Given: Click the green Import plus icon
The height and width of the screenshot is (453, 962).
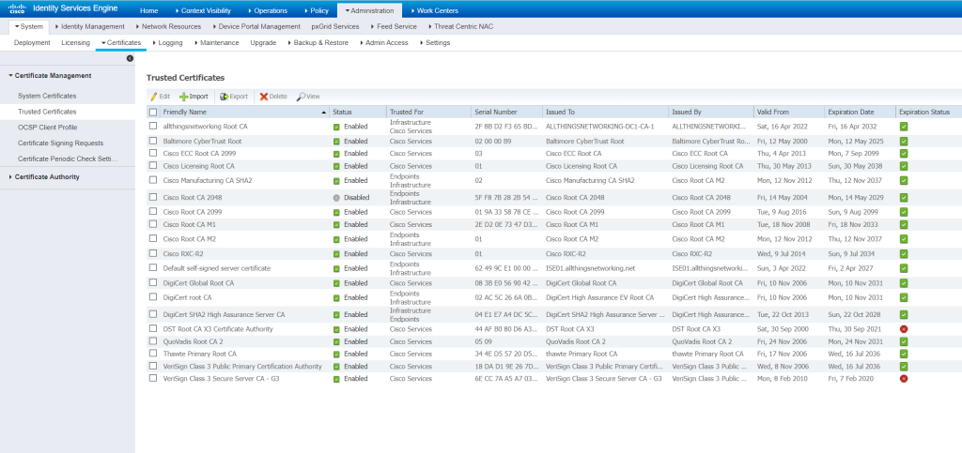Looking at the screenshot, I should point(183,97).
